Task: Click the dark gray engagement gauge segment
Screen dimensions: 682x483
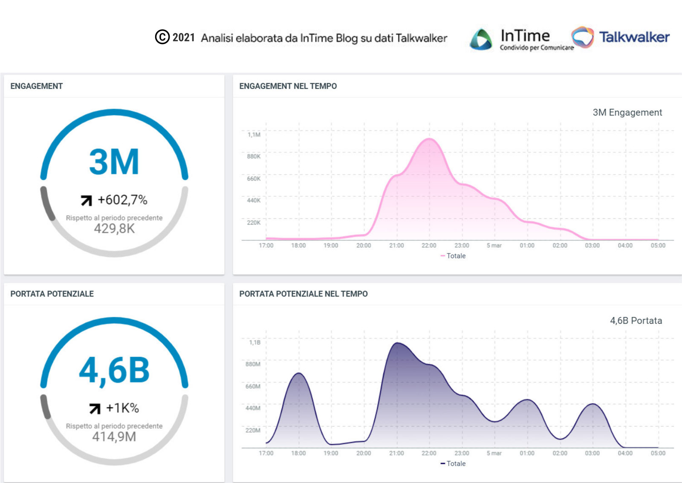Action: (46, 204)
